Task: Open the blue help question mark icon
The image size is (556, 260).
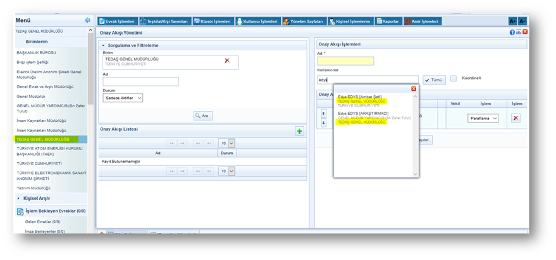Action: [x=512, y=32]
